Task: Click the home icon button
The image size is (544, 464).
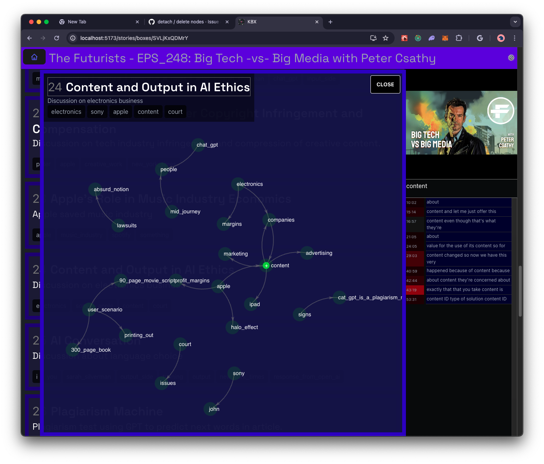Action: point(34,57)
